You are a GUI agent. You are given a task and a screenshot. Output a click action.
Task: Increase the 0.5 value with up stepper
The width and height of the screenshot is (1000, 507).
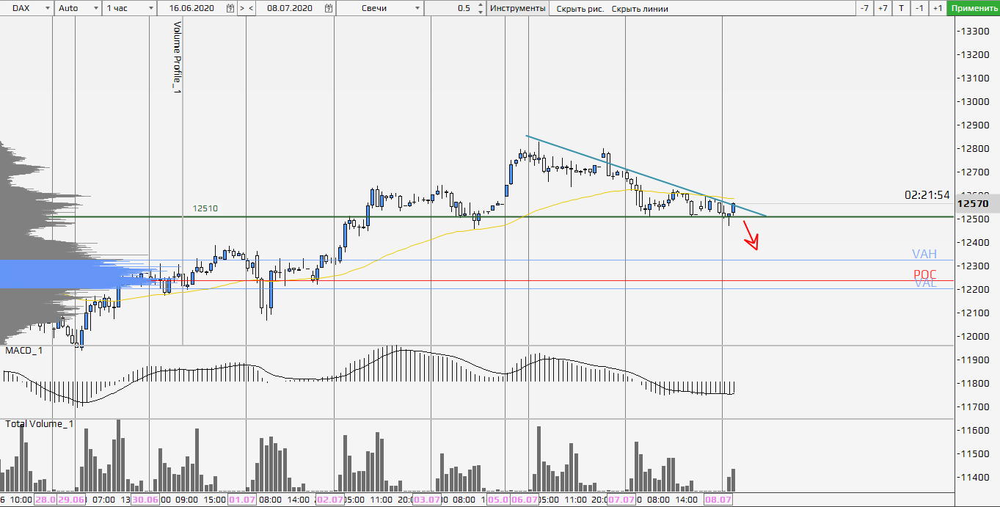point(481,5)
